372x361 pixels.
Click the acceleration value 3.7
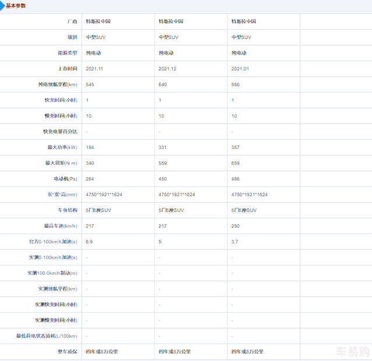(235, 242)
